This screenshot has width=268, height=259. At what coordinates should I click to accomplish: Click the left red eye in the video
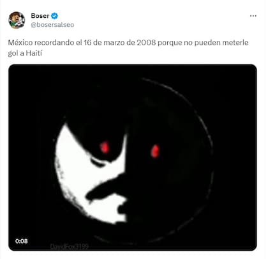[x=105, y=147]
